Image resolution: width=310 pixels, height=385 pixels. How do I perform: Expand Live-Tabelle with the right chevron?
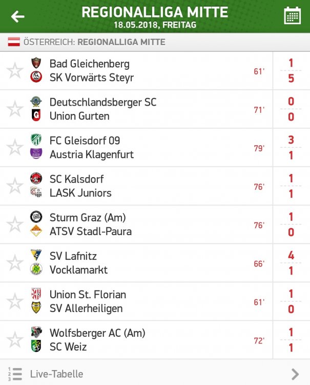pos(295,374)
